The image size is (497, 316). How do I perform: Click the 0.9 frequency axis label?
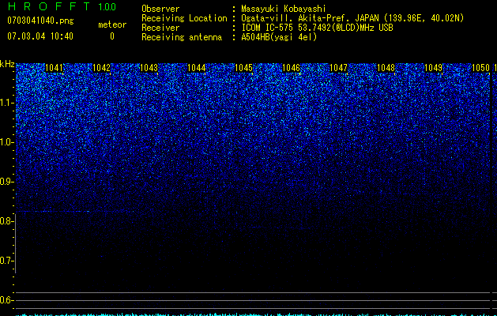(6, 182)
